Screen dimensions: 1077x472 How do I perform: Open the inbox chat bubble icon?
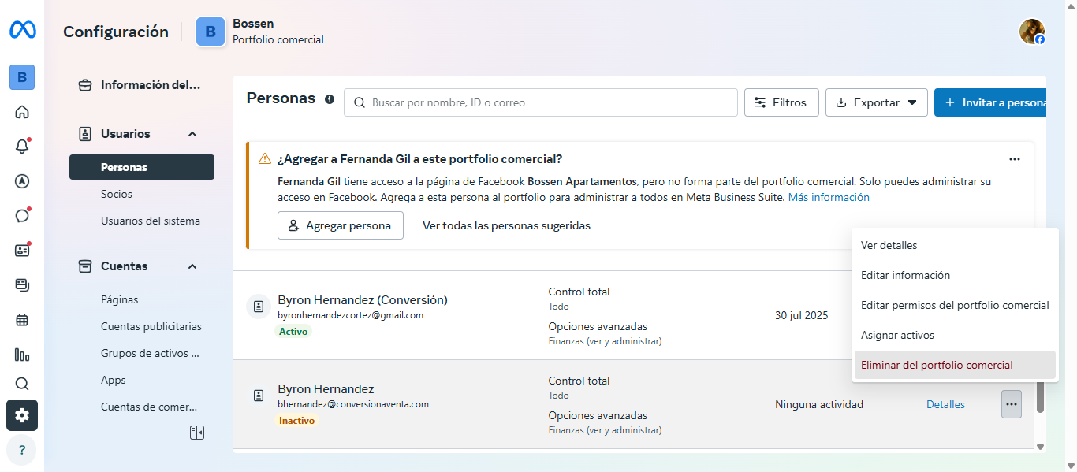22,216
